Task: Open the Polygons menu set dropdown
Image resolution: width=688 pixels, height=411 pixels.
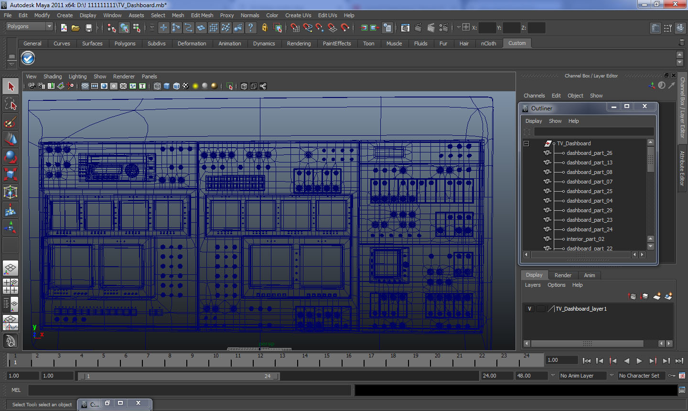Action: point(29,27)
